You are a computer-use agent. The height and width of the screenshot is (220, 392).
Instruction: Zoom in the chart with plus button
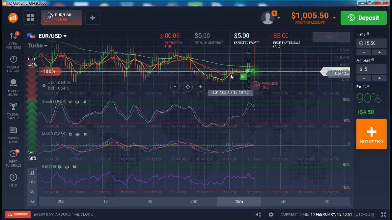pos(200,87)
